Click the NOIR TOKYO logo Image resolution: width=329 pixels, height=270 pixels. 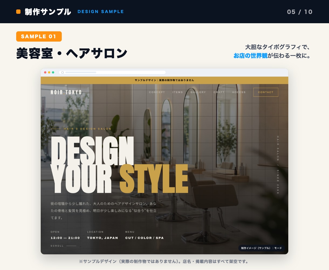click(66, 92)
